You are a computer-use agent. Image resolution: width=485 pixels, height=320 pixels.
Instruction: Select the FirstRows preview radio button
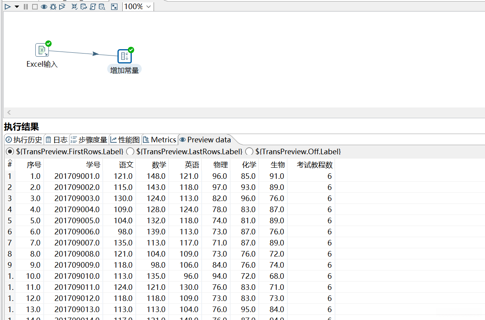click(10, 151)
